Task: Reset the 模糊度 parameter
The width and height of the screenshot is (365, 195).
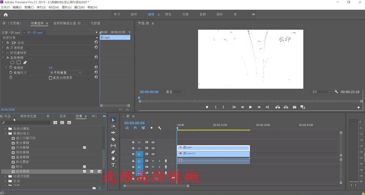Action: click(96, 67)
